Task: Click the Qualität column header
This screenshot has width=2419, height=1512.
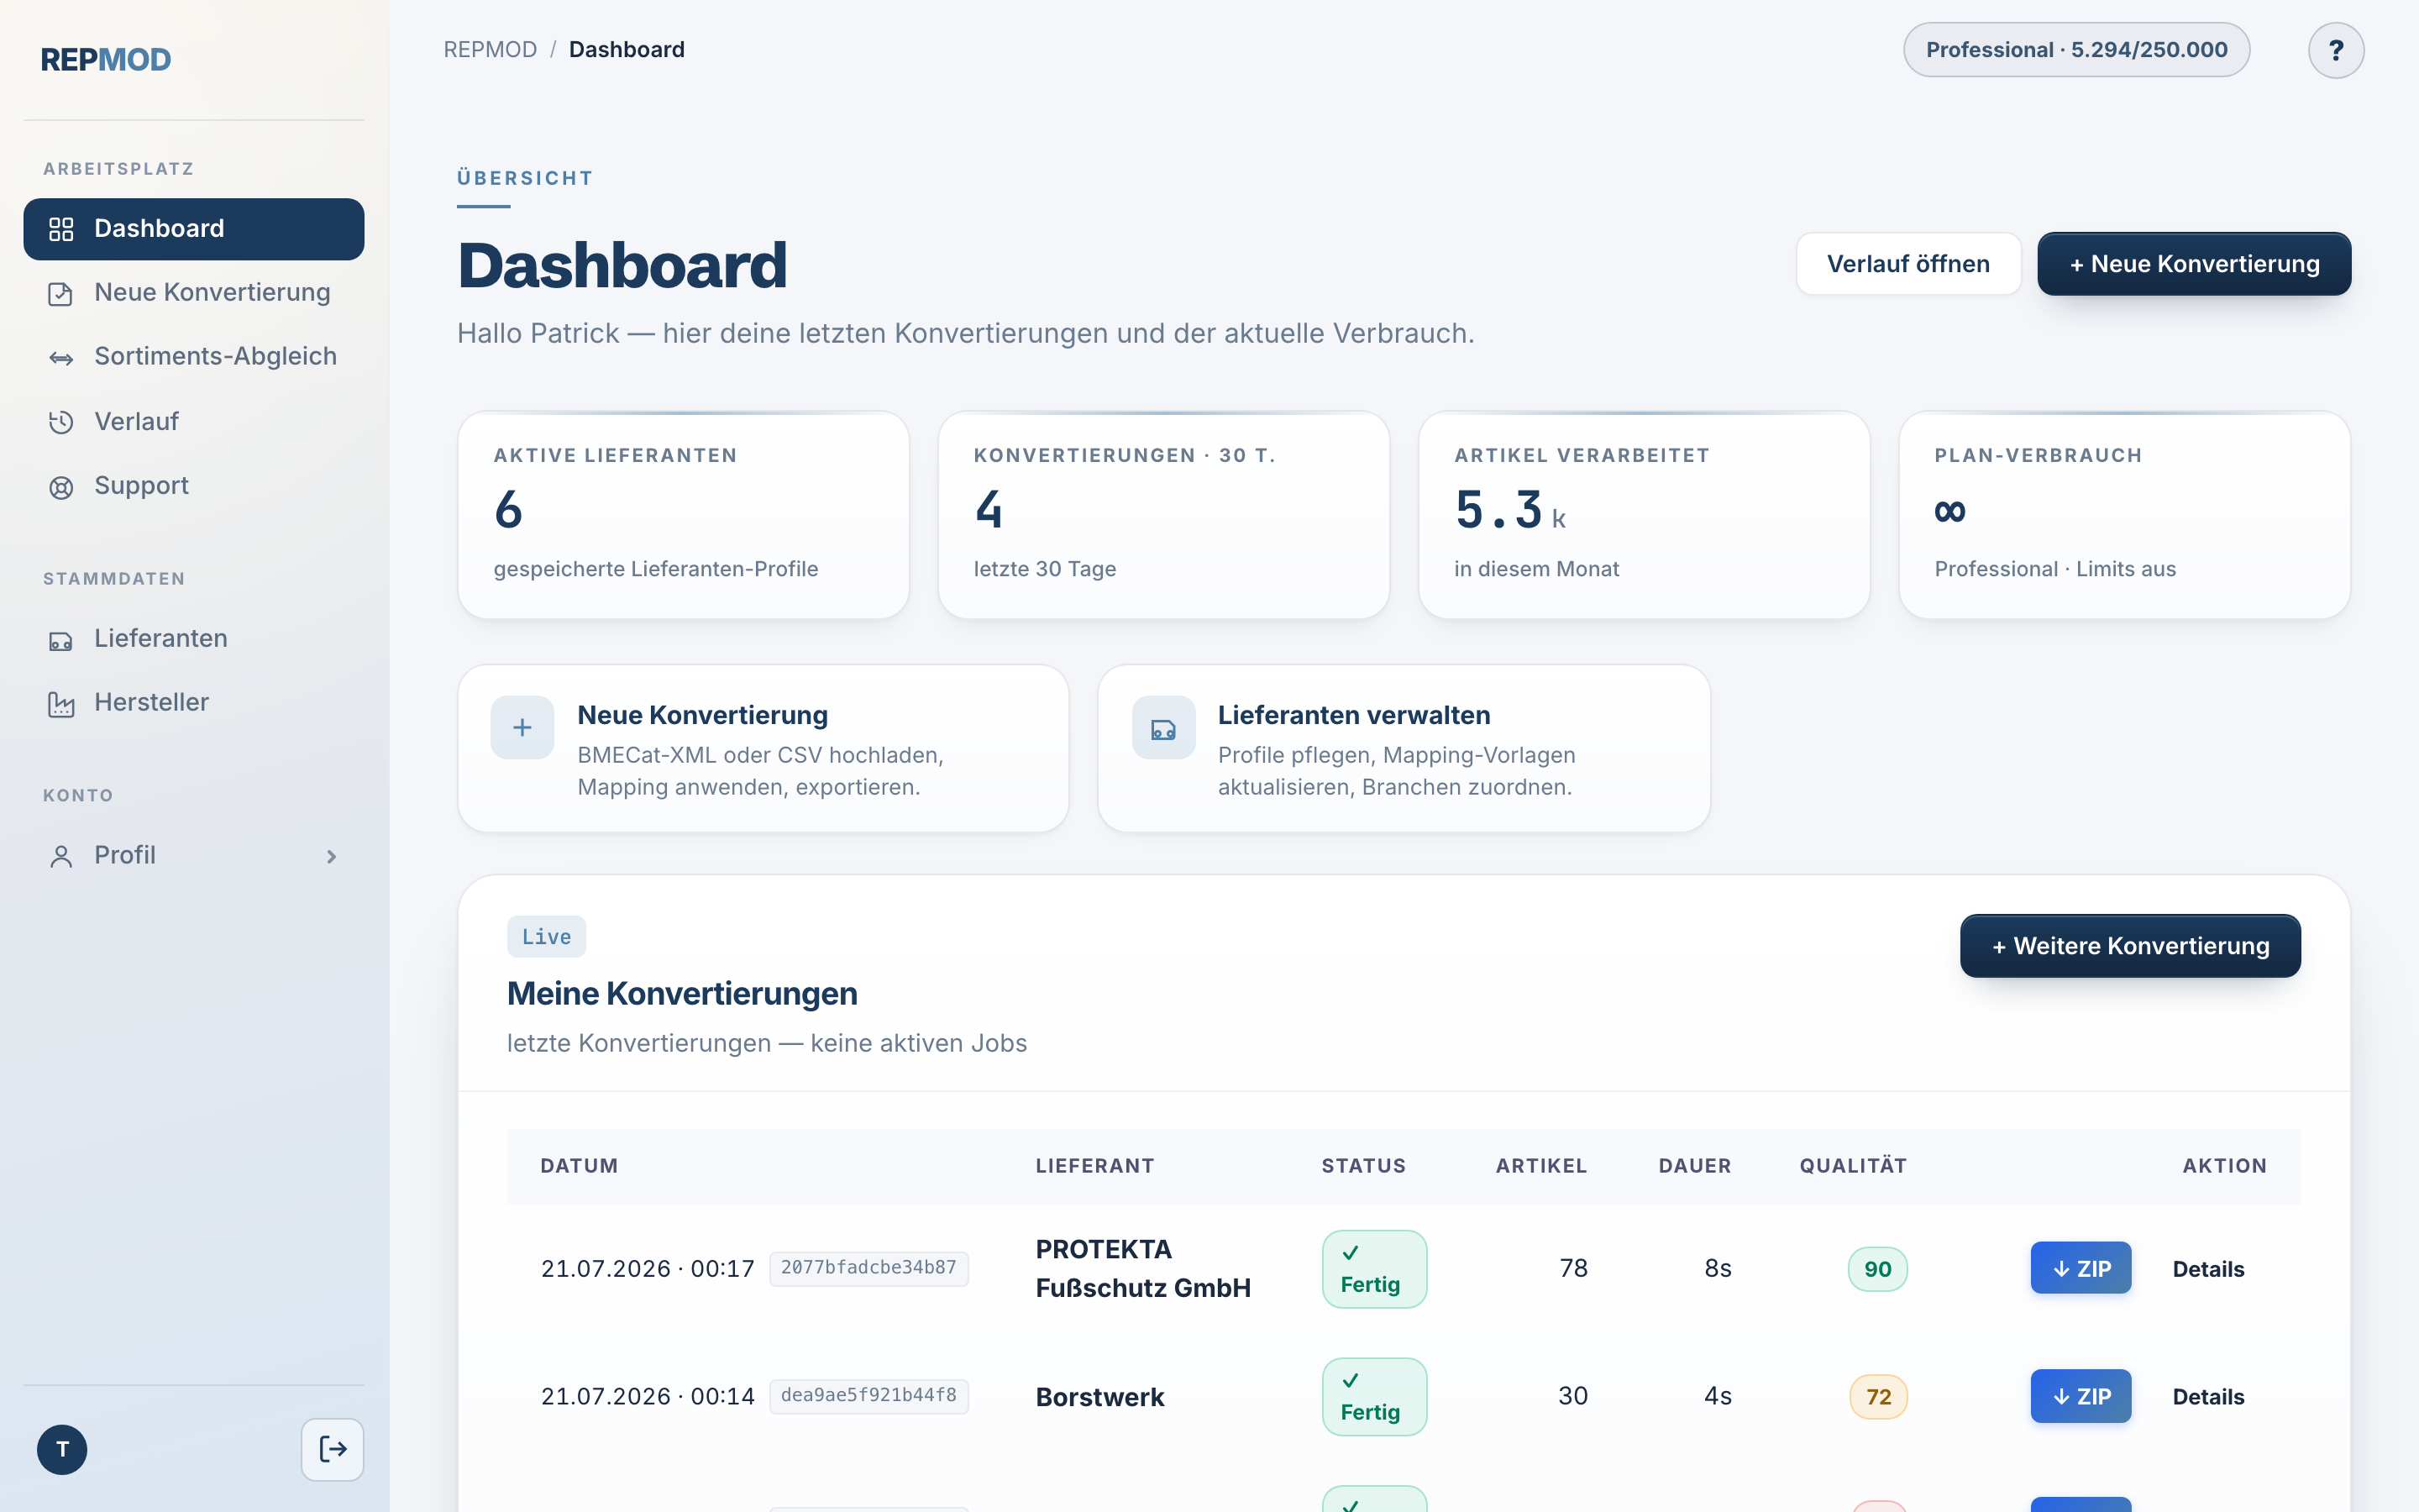Action: coord(1853,1166)
